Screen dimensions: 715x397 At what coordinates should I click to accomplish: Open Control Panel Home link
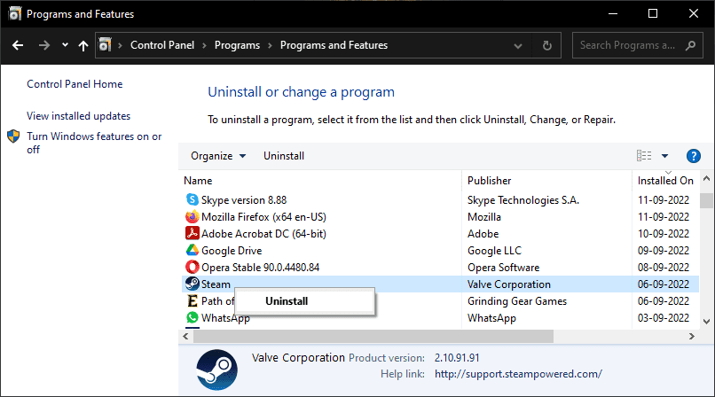[x=75, y=84]
